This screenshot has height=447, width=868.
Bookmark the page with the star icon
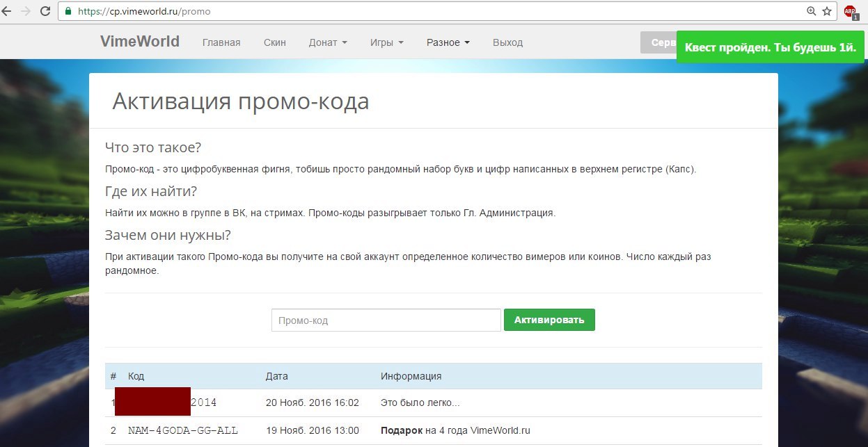pos(827,11)
